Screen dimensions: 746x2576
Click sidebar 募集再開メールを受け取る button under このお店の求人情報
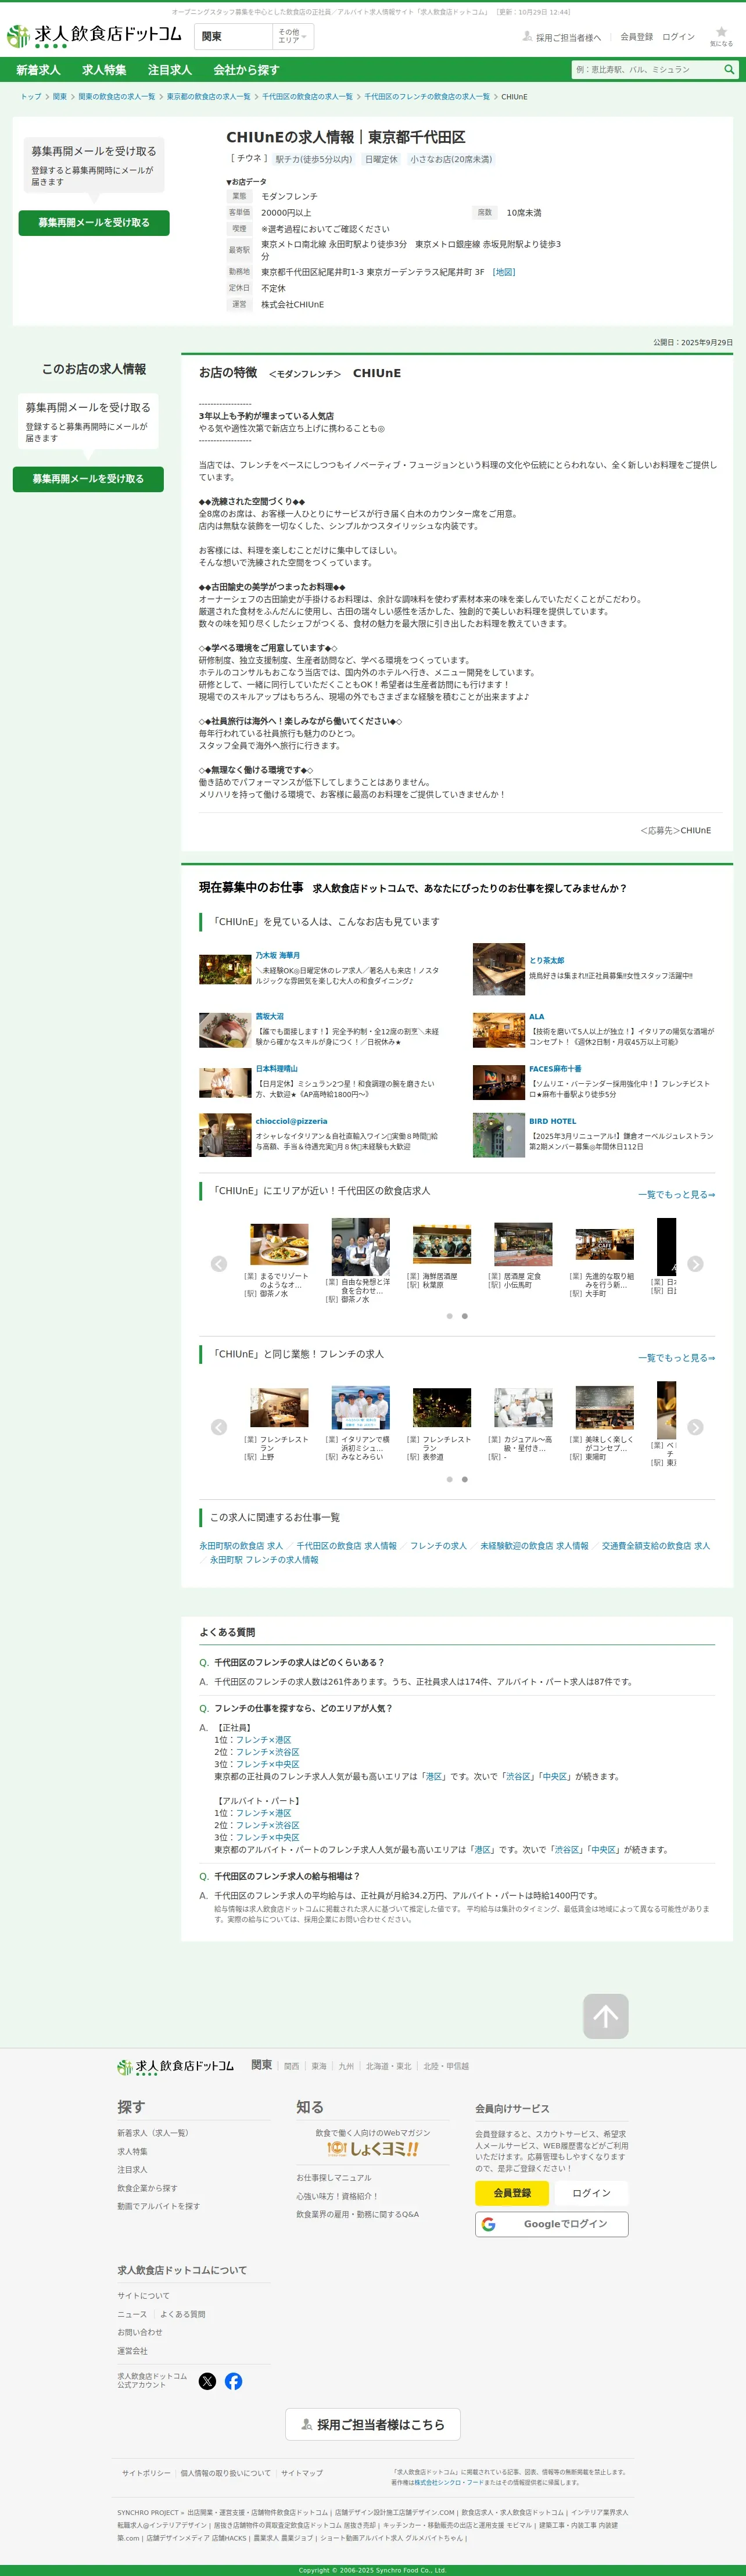pyautogui.click(x=88, y=479)
